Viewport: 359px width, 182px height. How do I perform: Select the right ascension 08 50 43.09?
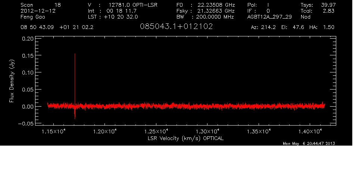[37, 27]
